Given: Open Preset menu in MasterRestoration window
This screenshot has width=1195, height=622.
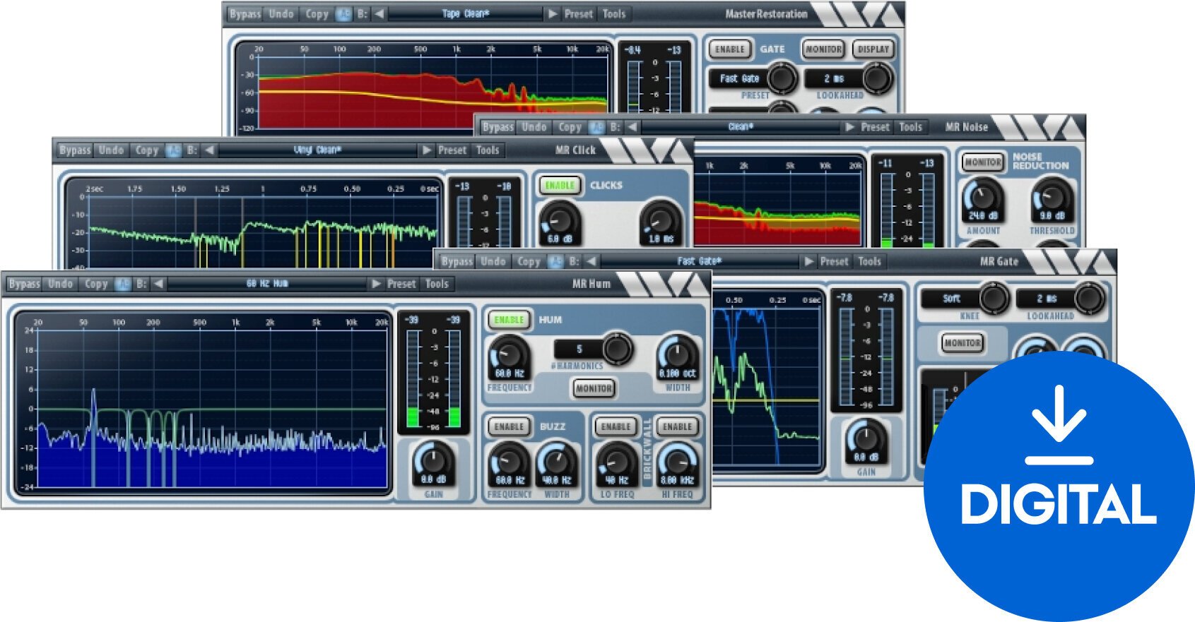Looking at the screenshot, I should click(578, 14).
